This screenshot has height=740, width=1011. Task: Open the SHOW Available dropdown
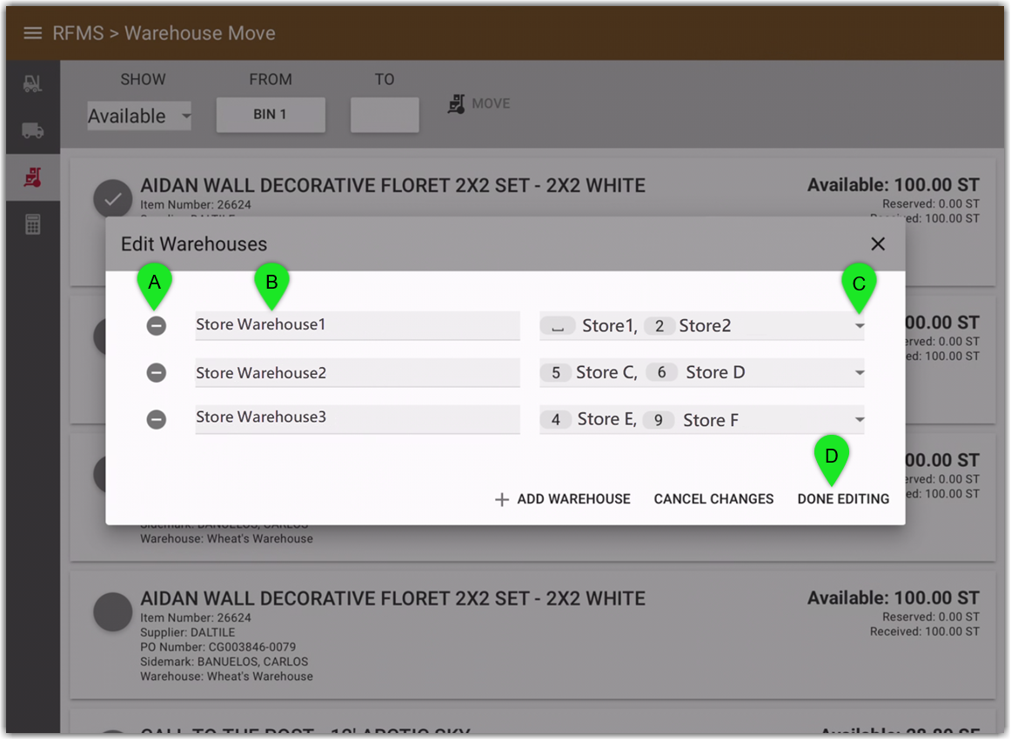(x=139, y=116)
